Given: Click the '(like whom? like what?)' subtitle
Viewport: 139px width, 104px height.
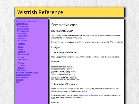Looking at the screenshot, I should (62, 31).
